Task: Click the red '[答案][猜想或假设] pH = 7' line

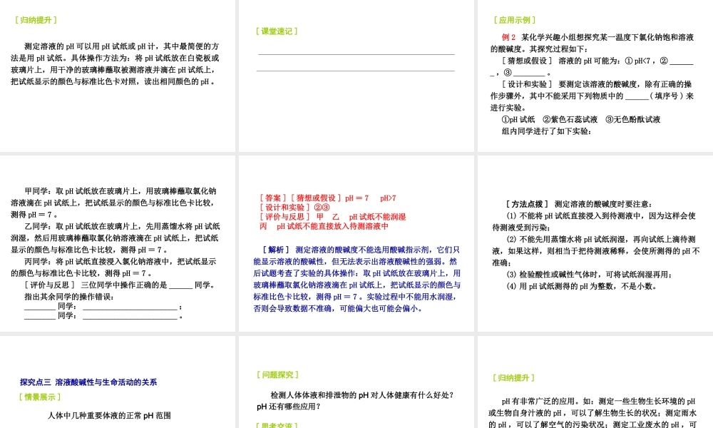Action: click(327, 198)
